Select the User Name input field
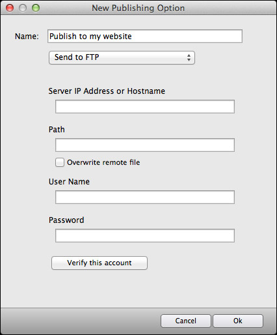This screenshot has height=335, width=277. 145,197
